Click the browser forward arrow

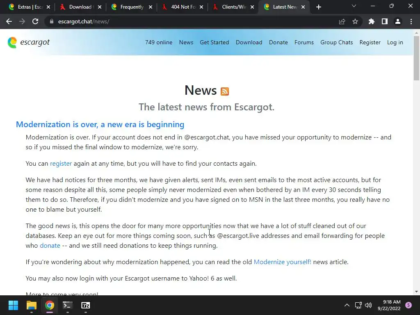pyautogui.click(x=22, y=21)
